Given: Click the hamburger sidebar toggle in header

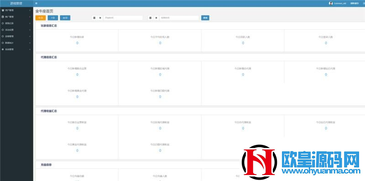Looking at the screenshot, I should [x=36, y=3].
